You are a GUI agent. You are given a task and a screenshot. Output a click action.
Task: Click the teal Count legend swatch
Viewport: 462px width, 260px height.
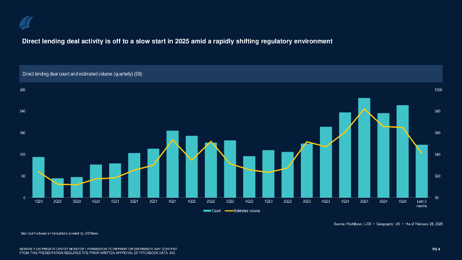207,211
